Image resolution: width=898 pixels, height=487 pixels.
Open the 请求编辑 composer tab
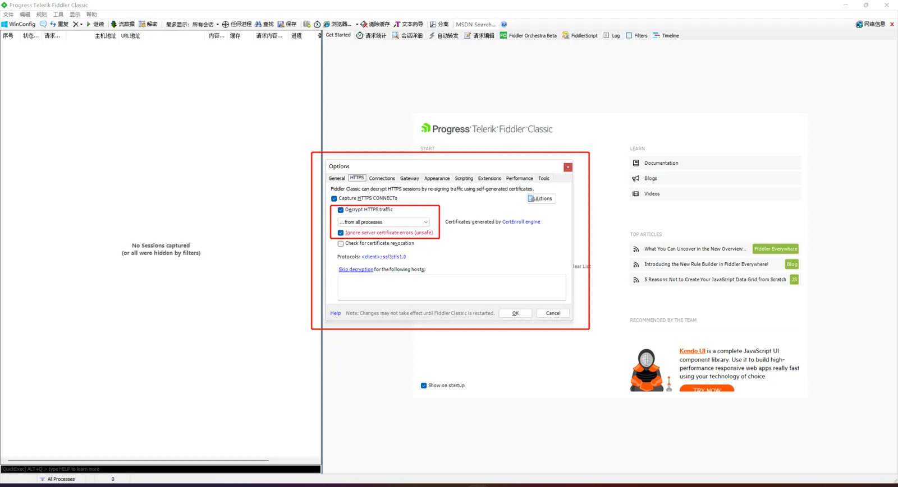click(479, 35)
